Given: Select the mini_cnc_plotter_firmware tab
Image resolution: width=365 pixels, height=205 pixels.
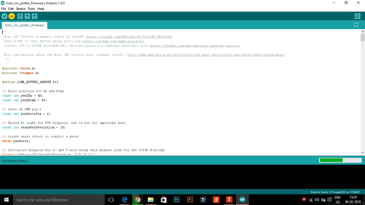Looking at the screenshot, I should pyautogui.click(x=24, y=25).
